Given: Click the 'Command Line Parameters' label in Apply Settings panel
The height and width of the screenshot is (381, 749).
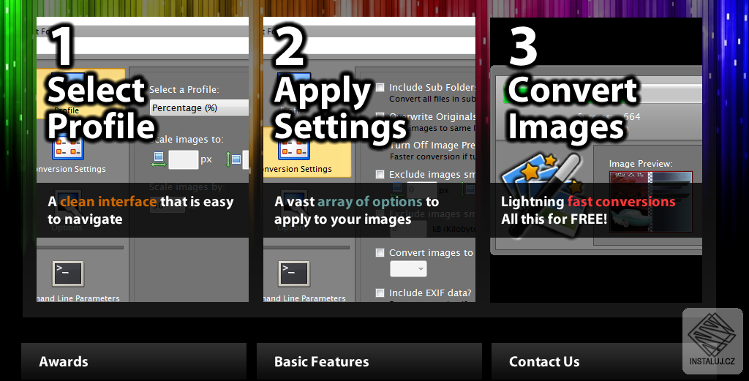Looking at the screenshot, I should click(x=304, y=298).
